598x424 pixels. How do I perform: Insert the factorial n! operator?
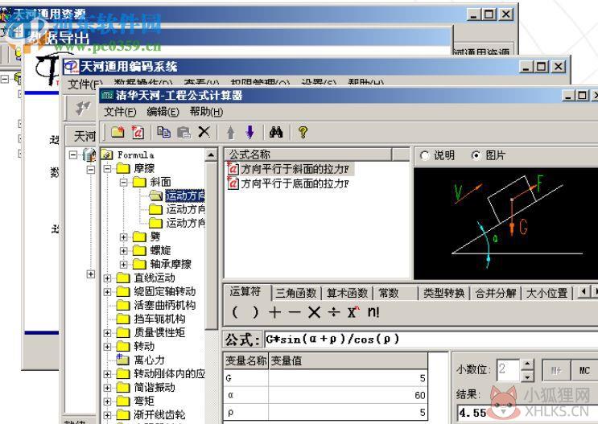(x=373, y=312)
